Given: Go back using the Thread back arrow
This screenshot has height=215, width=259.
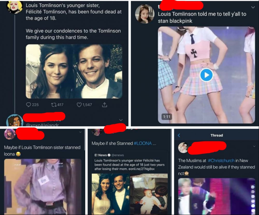Looking at the screenshot, I should (x=179, y=135).
